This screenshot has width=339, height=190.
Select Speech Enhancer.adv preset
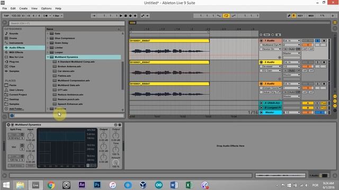click(70, 104)
